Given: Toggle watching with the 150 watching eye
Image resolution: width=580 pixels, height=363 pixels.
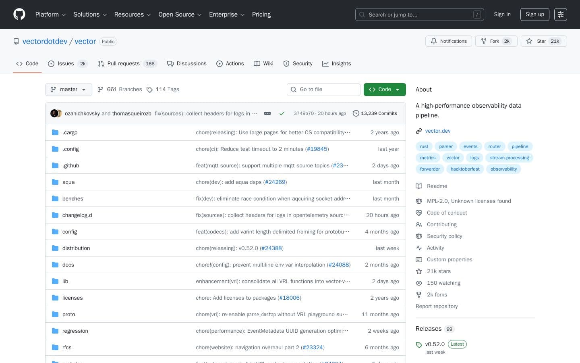Looking at the screenshot, I should (x=419, y=283).
